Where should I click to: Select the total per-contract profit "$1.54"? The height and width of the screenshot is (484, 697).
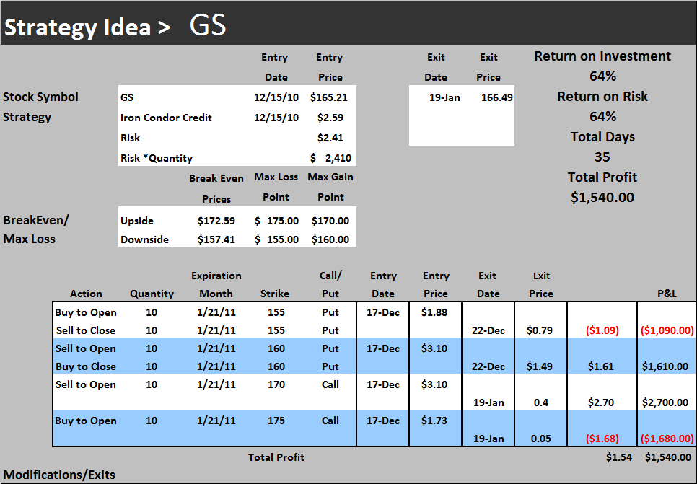coord(619,457)
